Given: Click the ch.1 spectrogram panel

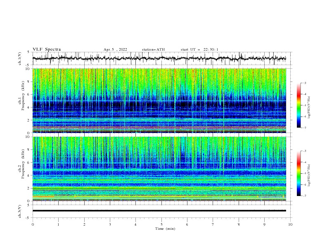Looking at the screenshot, I should point(159,100).
